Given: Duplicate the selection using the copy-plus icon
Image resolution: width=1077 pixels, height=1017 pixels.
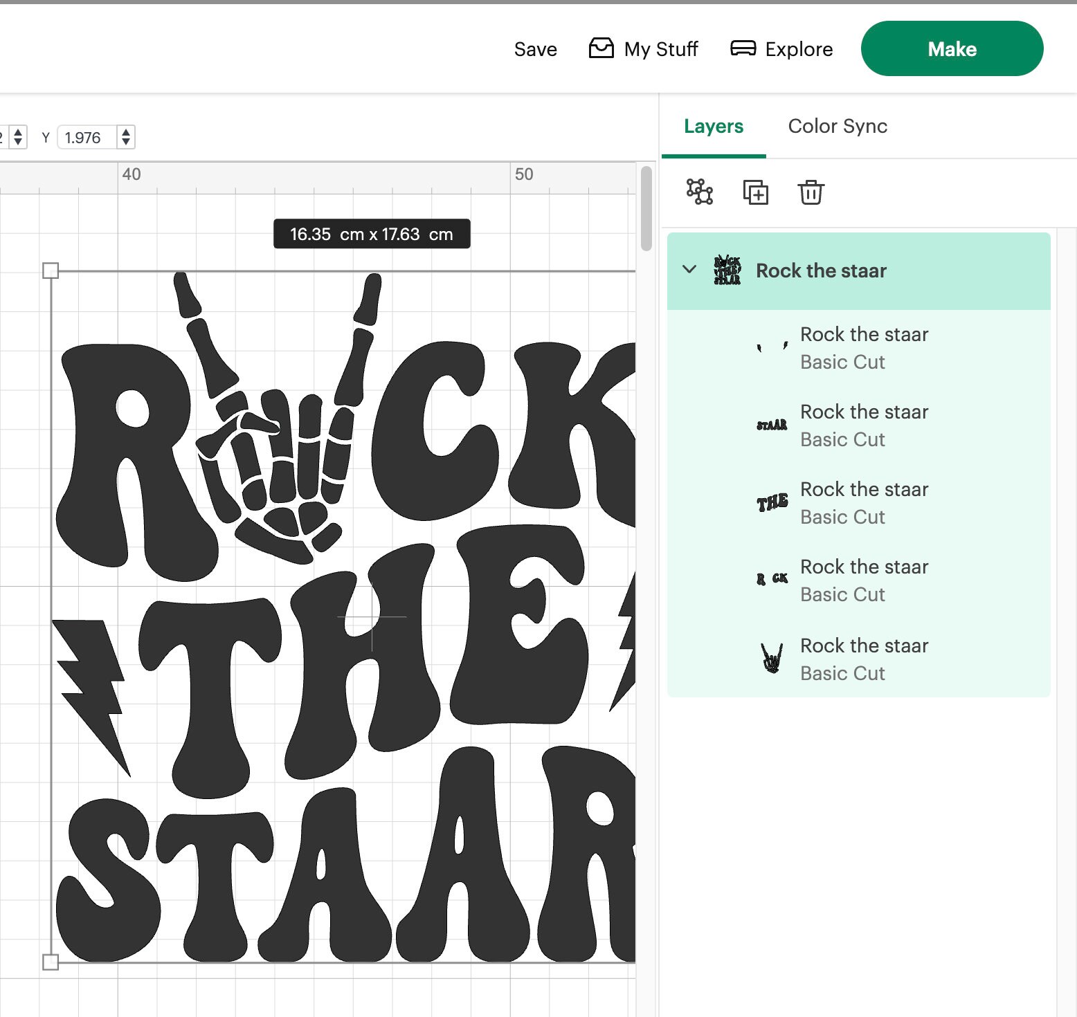Looking at the screenshot, I should [755, 193].
